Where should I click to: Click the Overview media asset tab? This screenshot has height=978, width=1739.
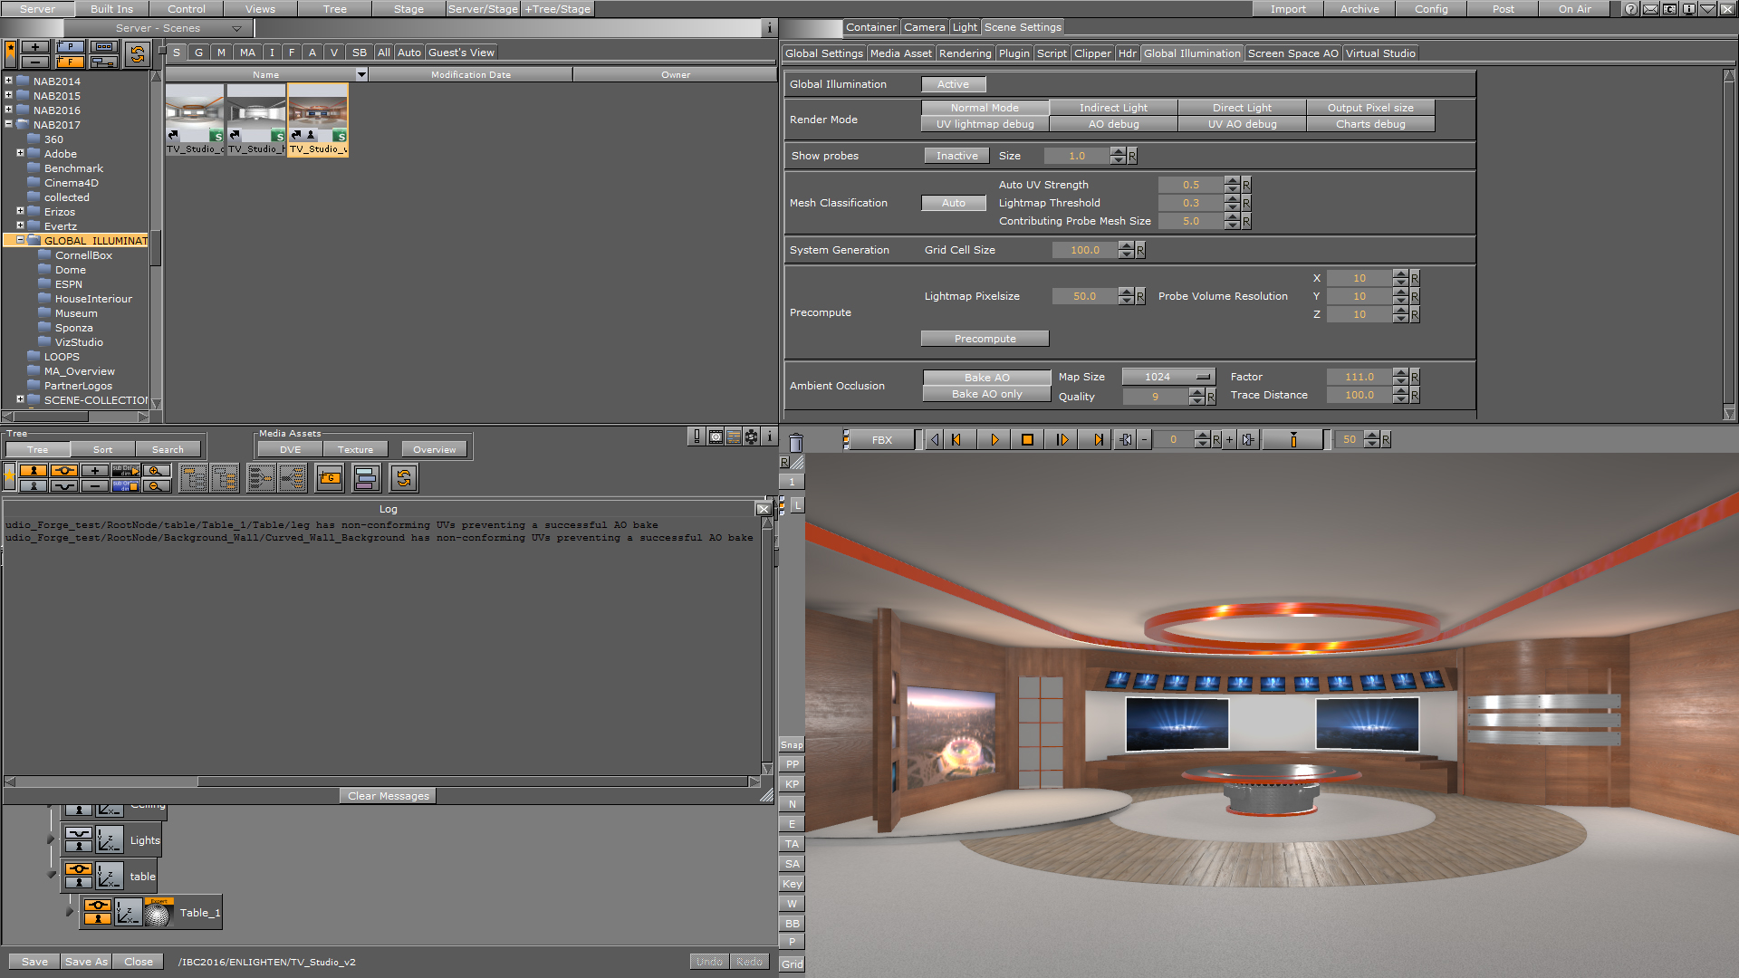tap(434, 449)
